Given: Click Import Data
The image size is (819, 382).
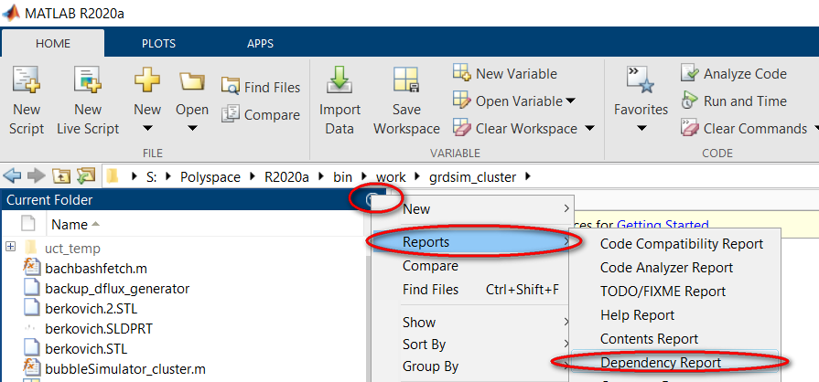Looking at the screenshot, I should (339, 101).
